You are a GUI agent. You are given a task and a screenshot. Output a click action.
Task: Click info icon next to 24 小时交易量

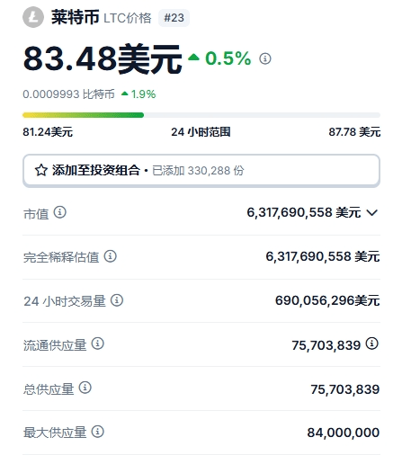coord(117,300)
